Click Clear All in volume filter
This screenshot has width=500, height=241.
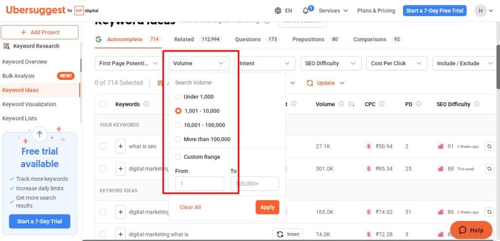[x=190, y=207]
